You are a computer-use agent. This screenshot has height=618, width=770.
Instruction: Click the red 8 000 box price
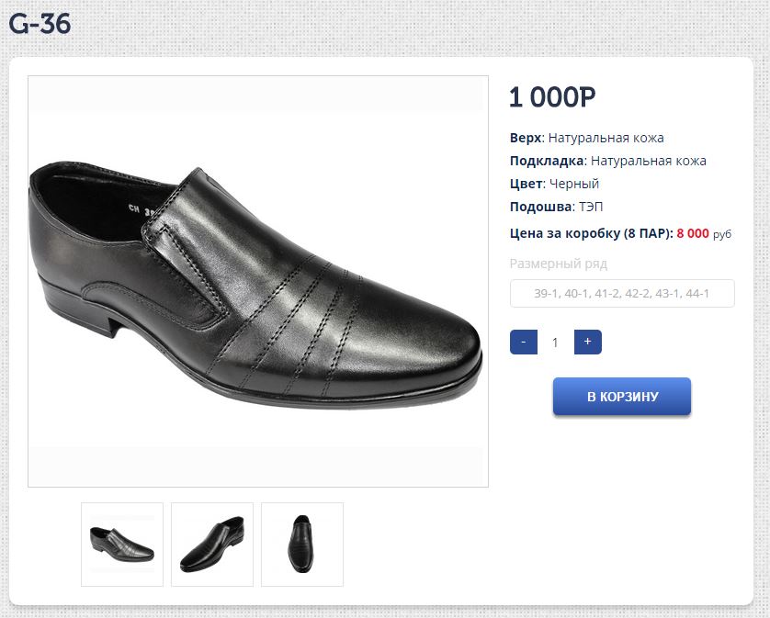693,233
